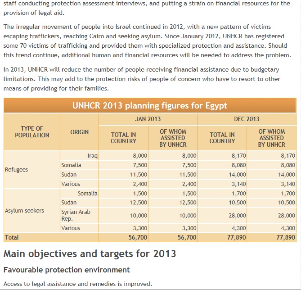The height and width of the screenshot is (290, 301).
Task: Click the paragraph beginning 'The irregular movement of people'
Action: point(147,41)
